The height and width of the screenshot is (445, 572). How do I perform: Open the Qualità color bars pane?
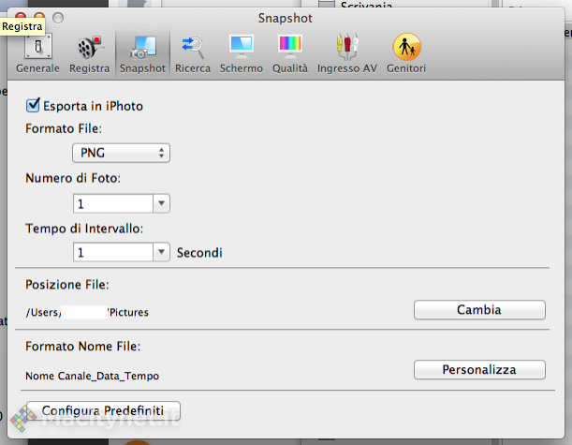tap(289, 52)
